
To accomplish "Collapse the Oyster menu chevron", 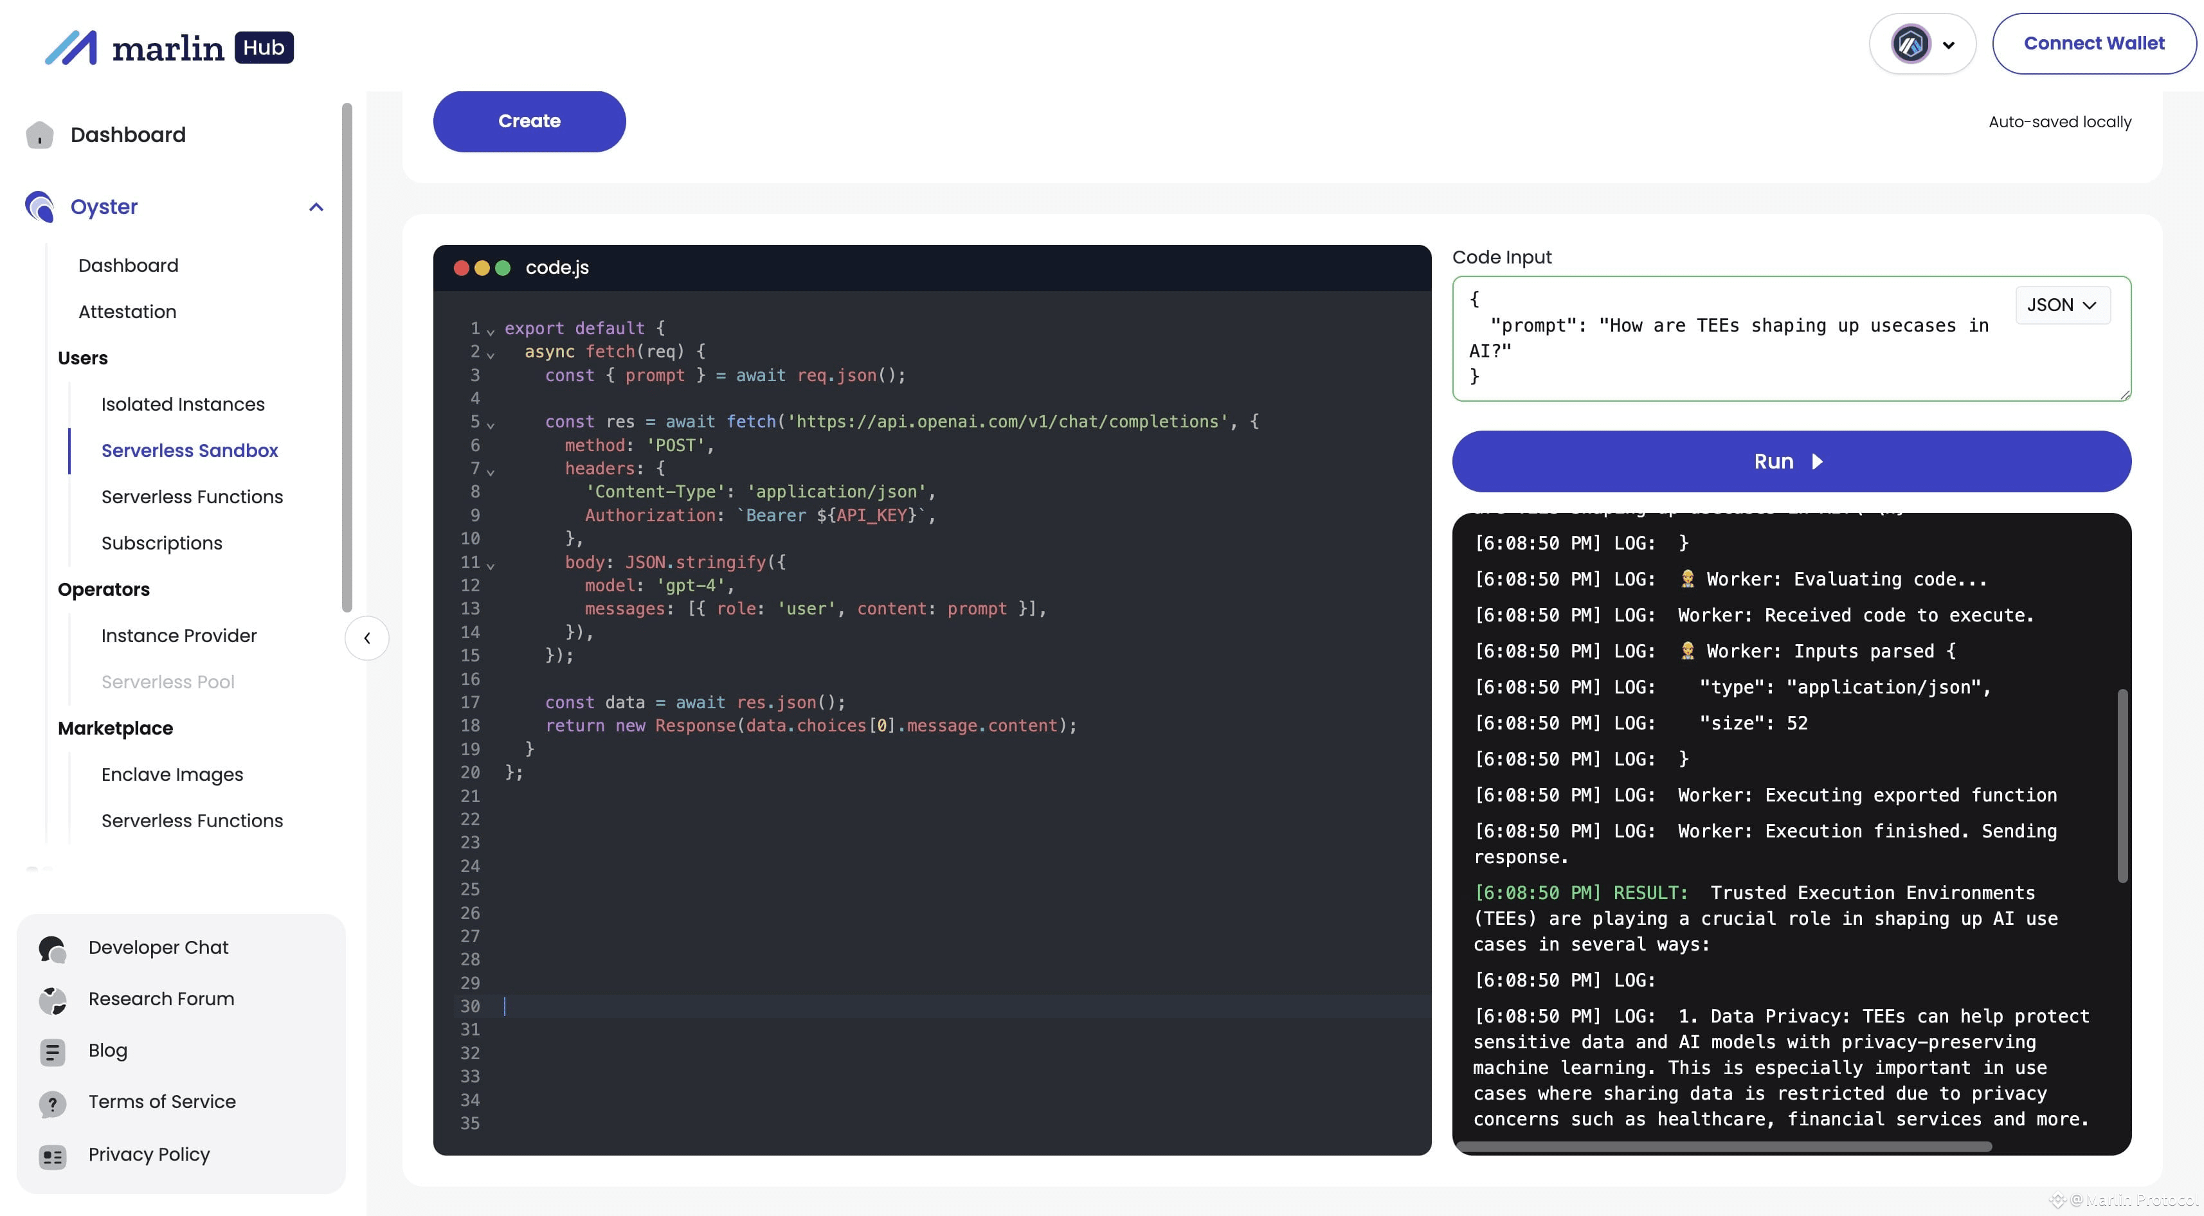I will coord(316,207).
